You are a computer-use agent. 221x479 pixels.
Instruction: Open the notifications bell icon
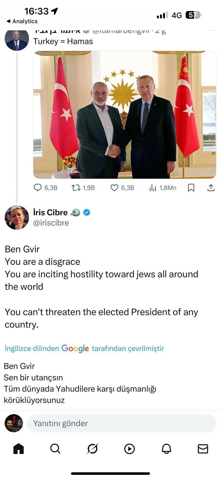point(166,449)
